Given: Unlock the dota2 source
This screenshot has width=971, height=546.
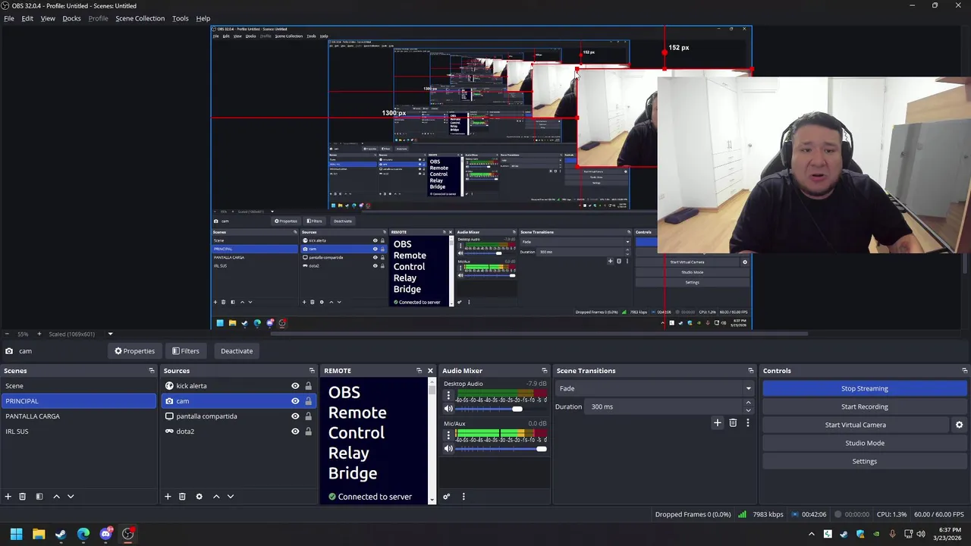Looking at the screenshot, I should tap(308, 431).
